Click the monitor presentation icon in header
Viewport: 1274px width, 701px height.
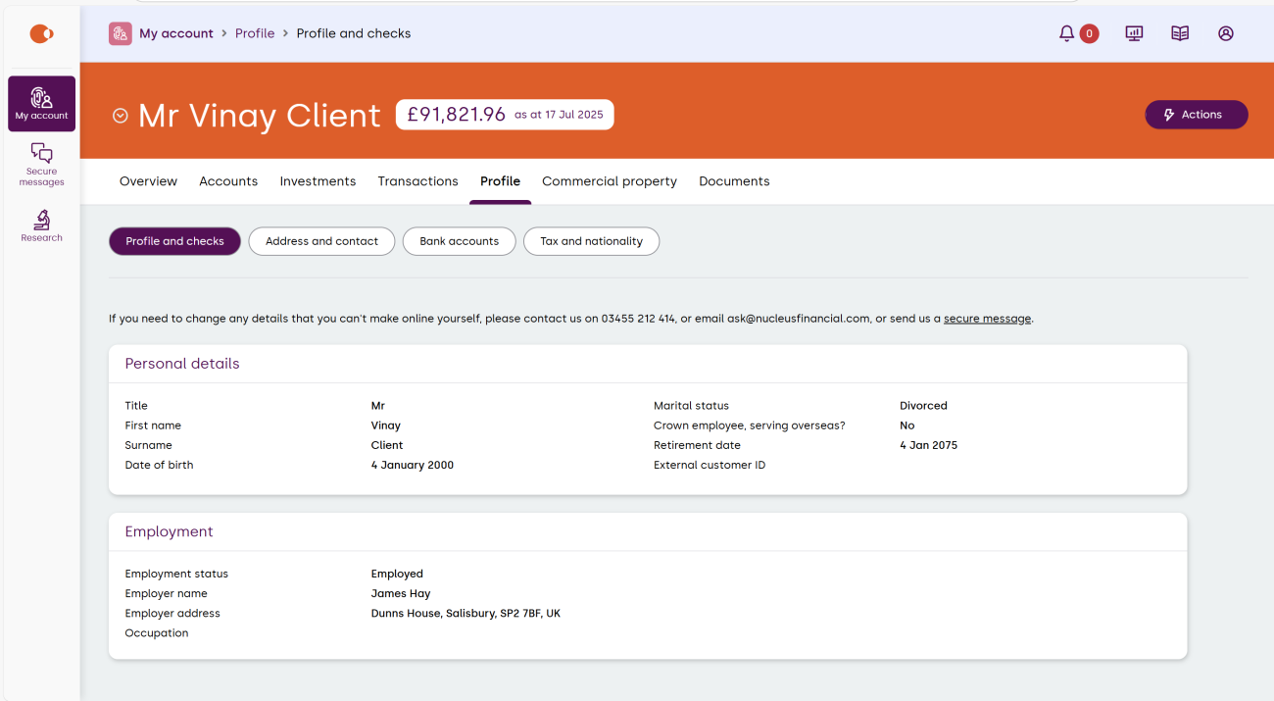coord(1134,33)
